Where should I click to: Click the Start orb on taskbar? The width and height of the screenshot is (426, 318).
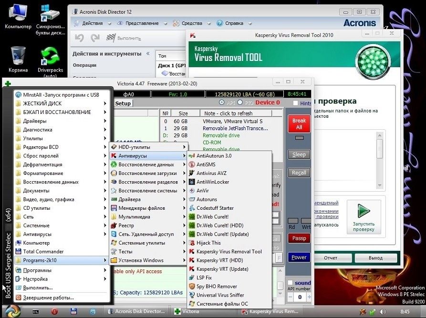pos(12,311)
